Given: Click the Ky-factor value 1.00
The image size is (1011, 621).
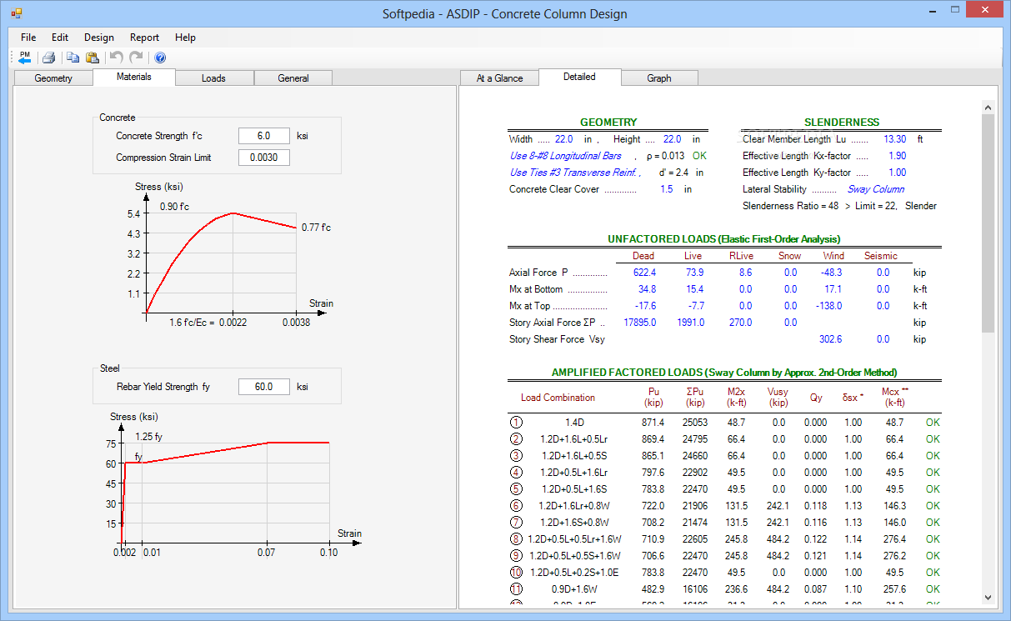Looking at the screenshot, I should (x=898, y=173).
